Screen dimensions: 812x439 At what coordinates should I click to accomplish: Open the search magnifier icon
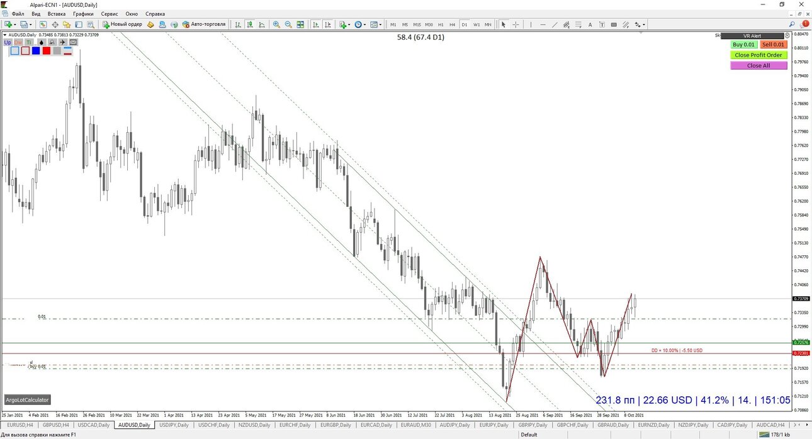pos(791,25)
